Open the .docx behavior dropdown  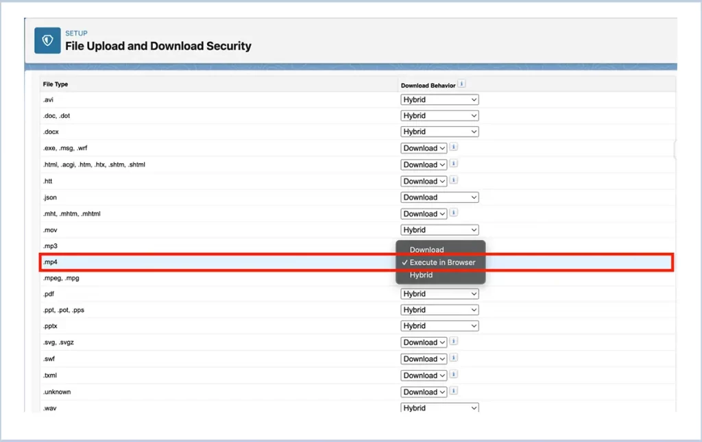(439, 132)
